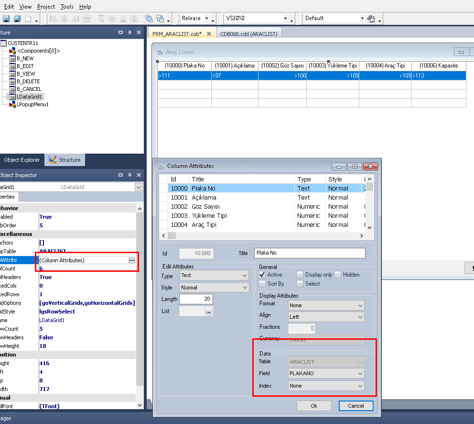Expand the Align dropdown set to Left
This screenshot has width=474, height=424.
(x=326, y=317)
